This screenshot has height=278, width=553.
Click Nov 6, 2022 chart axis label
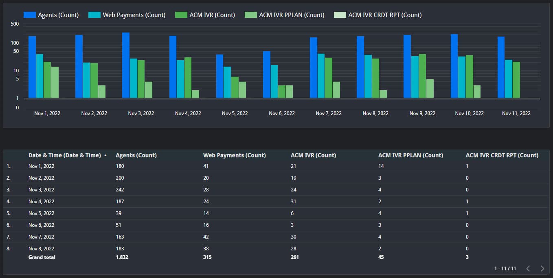282,113
